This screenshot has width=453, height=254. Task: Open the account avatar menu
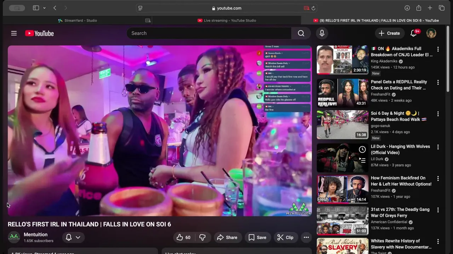(431, 33)
